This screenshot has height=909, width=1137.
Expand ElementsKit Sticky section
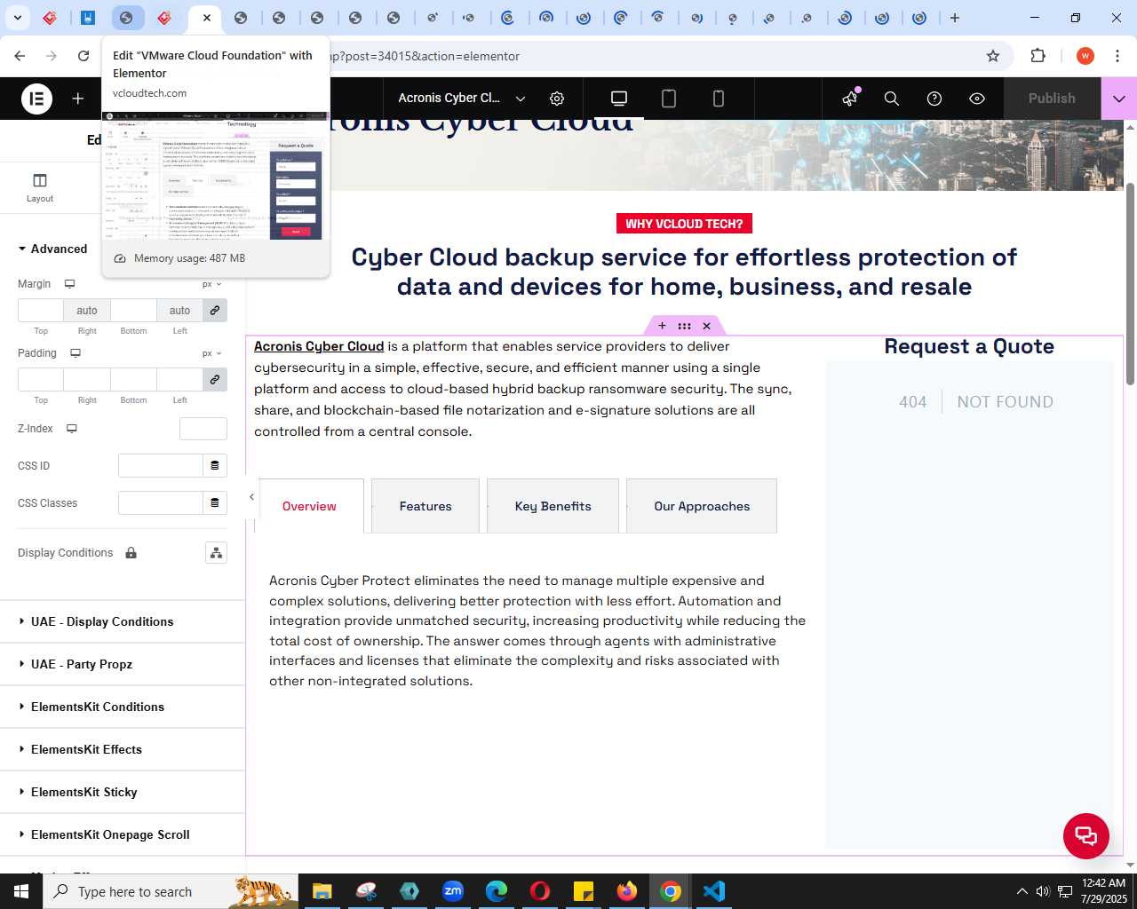pos(123,792)
